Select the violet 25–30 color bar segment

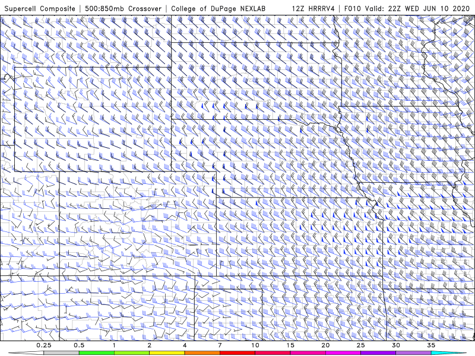[378, 353]
